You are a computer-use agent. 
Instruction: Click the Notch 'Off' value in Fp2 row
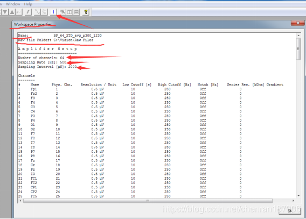tap(203, 94)
